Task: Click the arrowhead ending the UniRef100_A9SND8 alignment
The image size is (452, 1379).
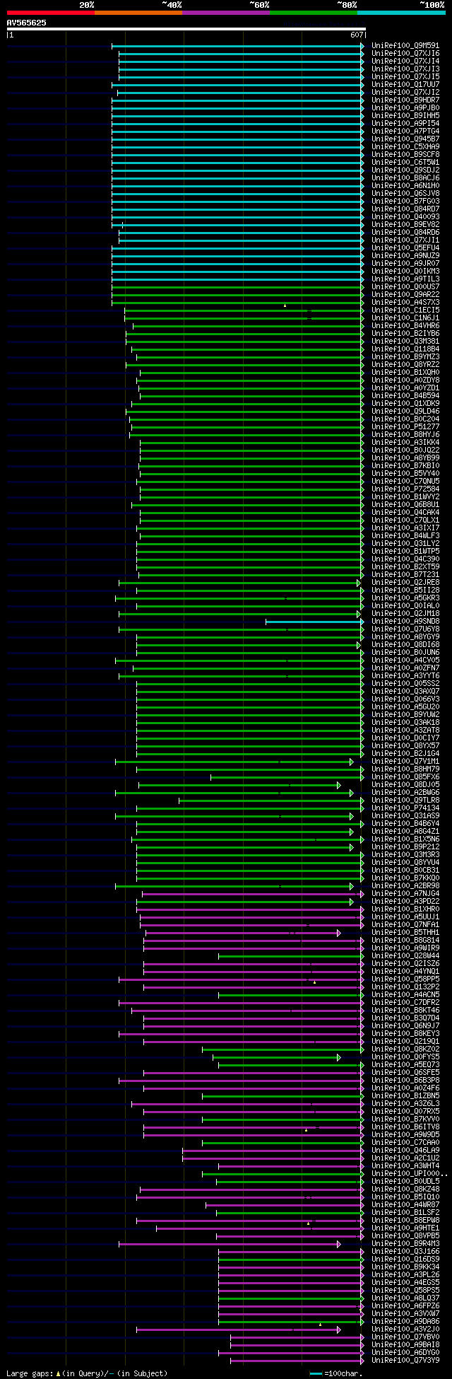Action: (x=362, y=622)
